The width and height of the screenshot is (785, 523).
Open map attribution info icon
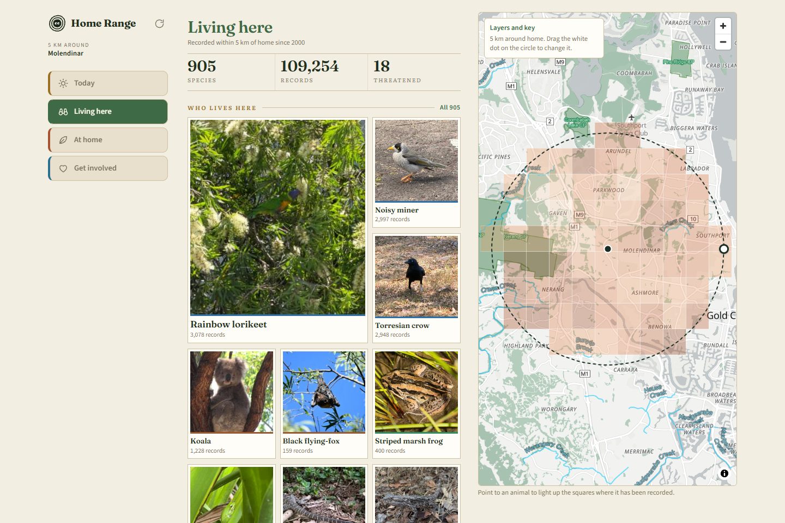pos(724,473)
